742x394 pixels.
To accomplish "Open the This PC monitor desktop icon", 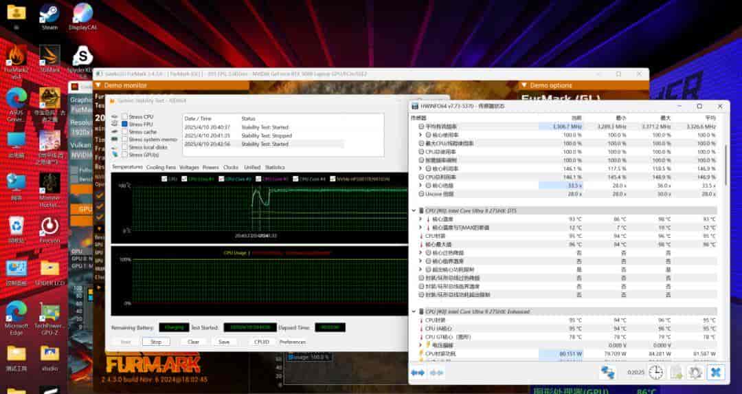I will [16, 145].
